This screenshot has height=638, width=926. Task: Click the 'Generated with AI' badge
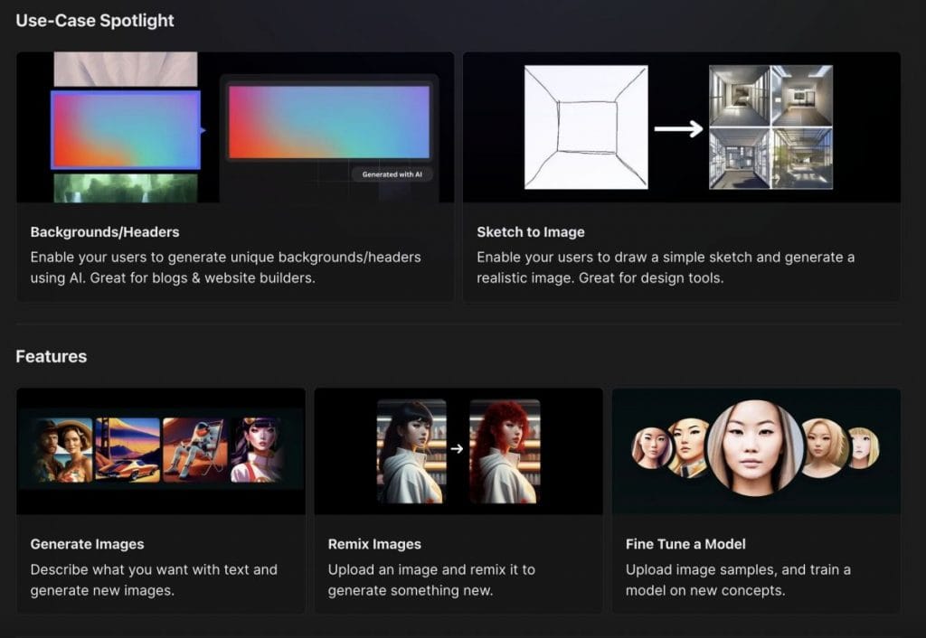point(392,174)
